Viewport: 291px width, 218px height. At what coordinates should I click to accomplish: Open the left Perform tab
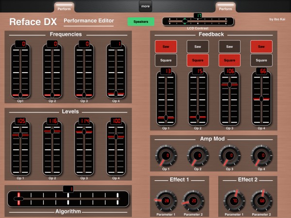(64, 8)
